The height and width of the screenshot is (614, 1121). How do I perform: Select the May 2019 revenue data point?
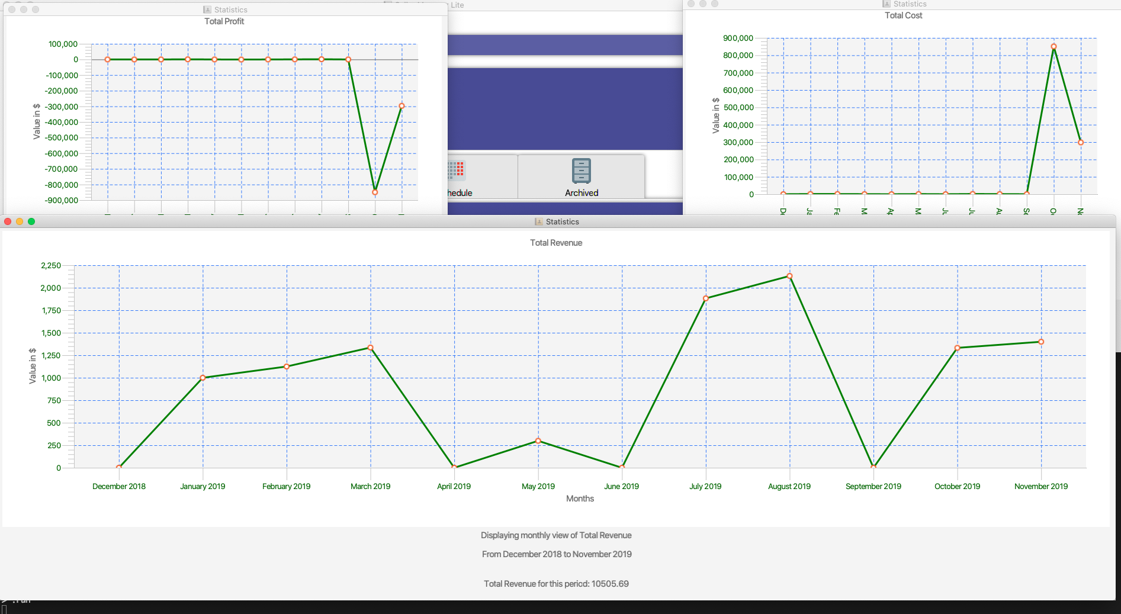(538, 441)
